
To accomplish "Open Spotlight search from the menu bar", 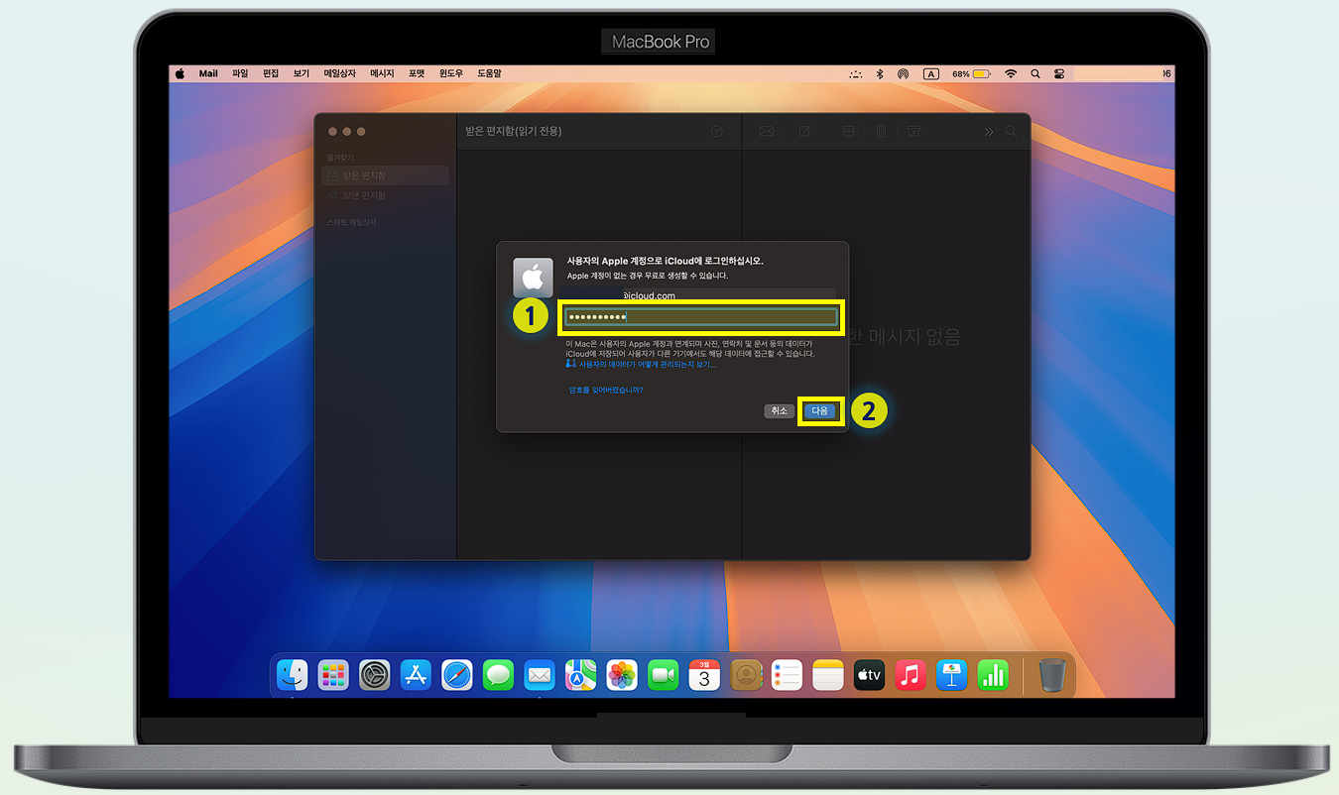I will 1035,72.
